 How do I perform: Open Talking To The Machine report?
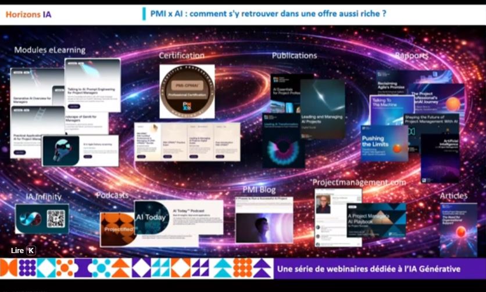[x=391, y=110]
